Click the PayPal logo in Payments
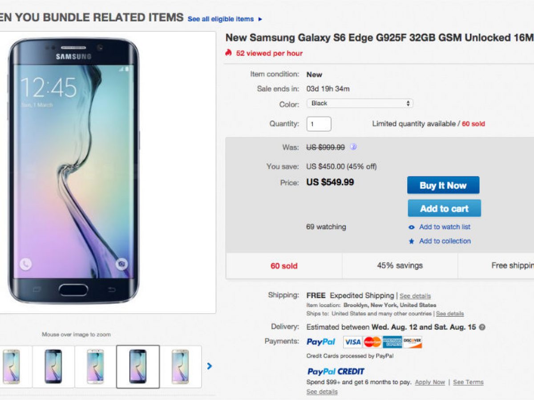Screen dimensions: 534x400 [321, 342]
